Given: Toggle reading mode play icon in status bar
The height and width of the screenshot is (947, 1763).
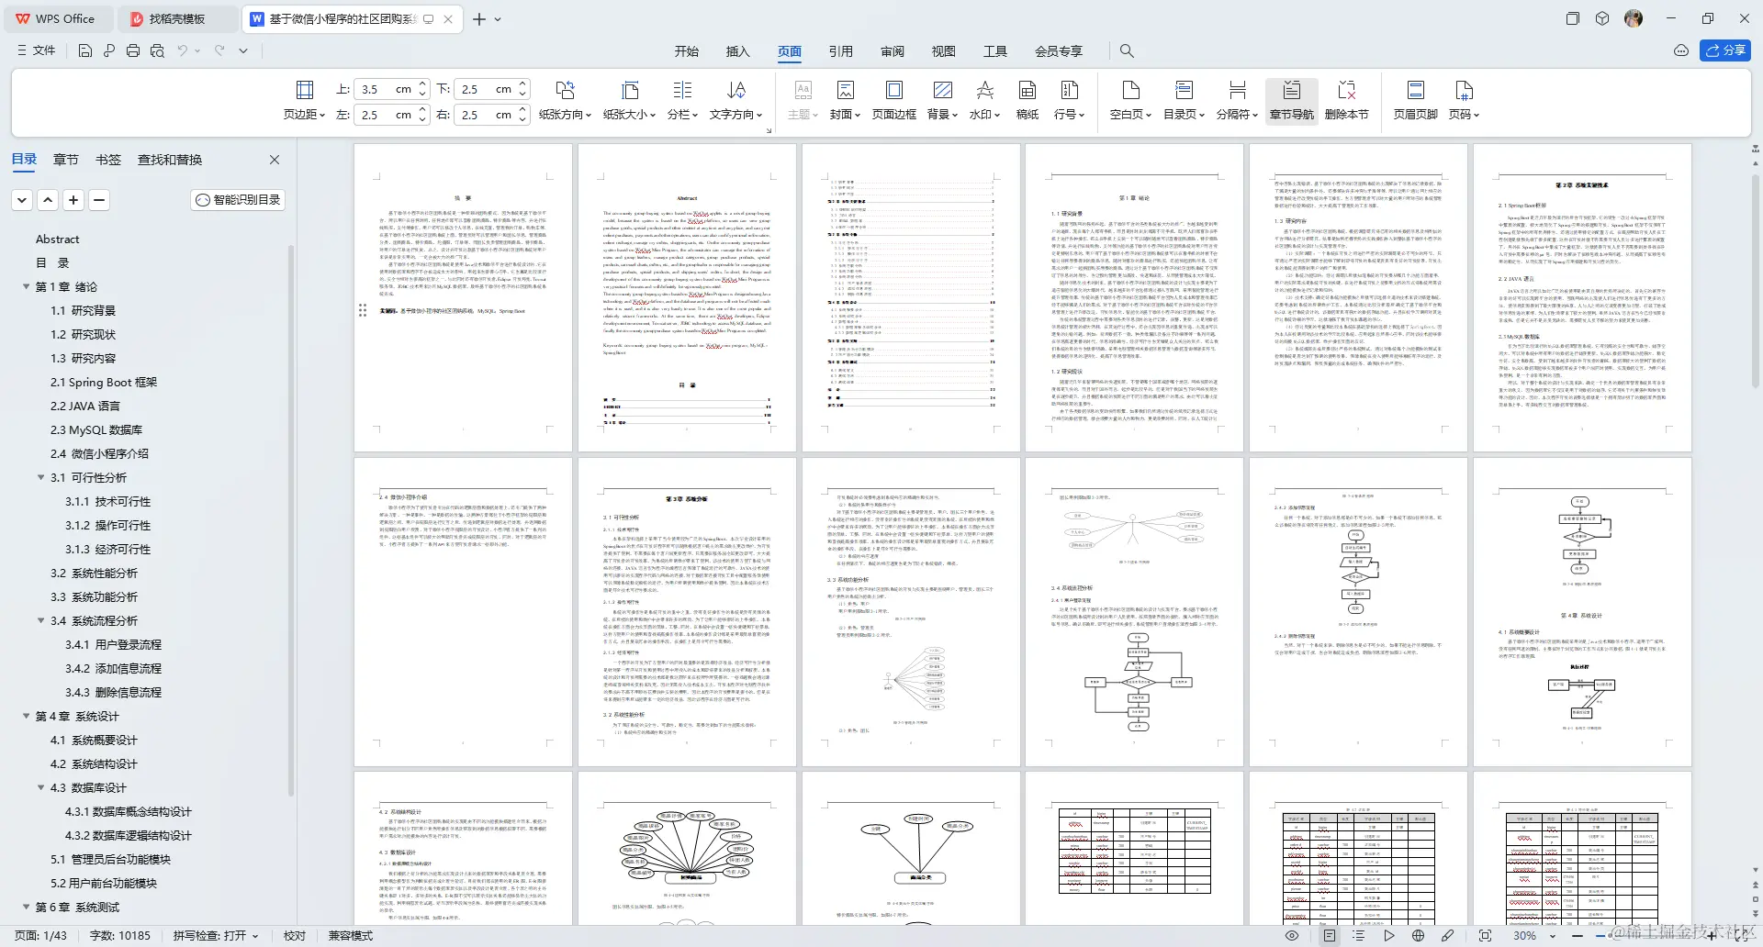Looking at the screenshot, I should [x=1389, y=935].
